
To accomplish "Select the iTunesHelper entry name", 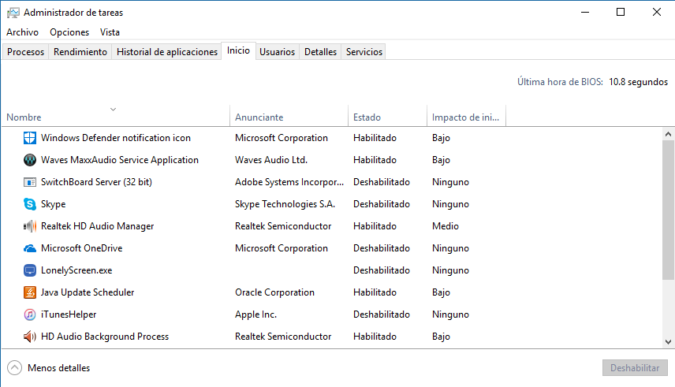I will click(69, 314).
